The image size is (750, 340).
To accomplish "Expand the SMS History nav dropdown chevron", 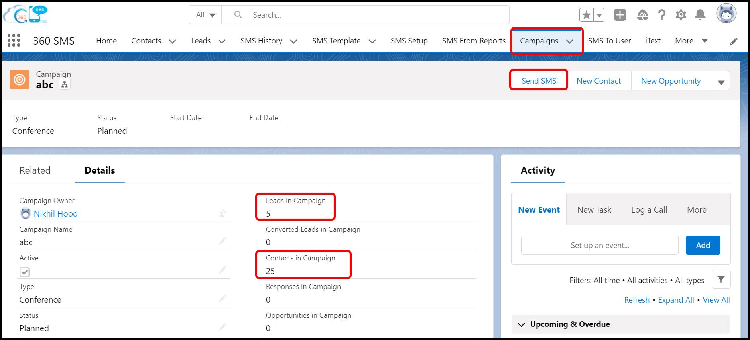I will (x=293, y=41).
